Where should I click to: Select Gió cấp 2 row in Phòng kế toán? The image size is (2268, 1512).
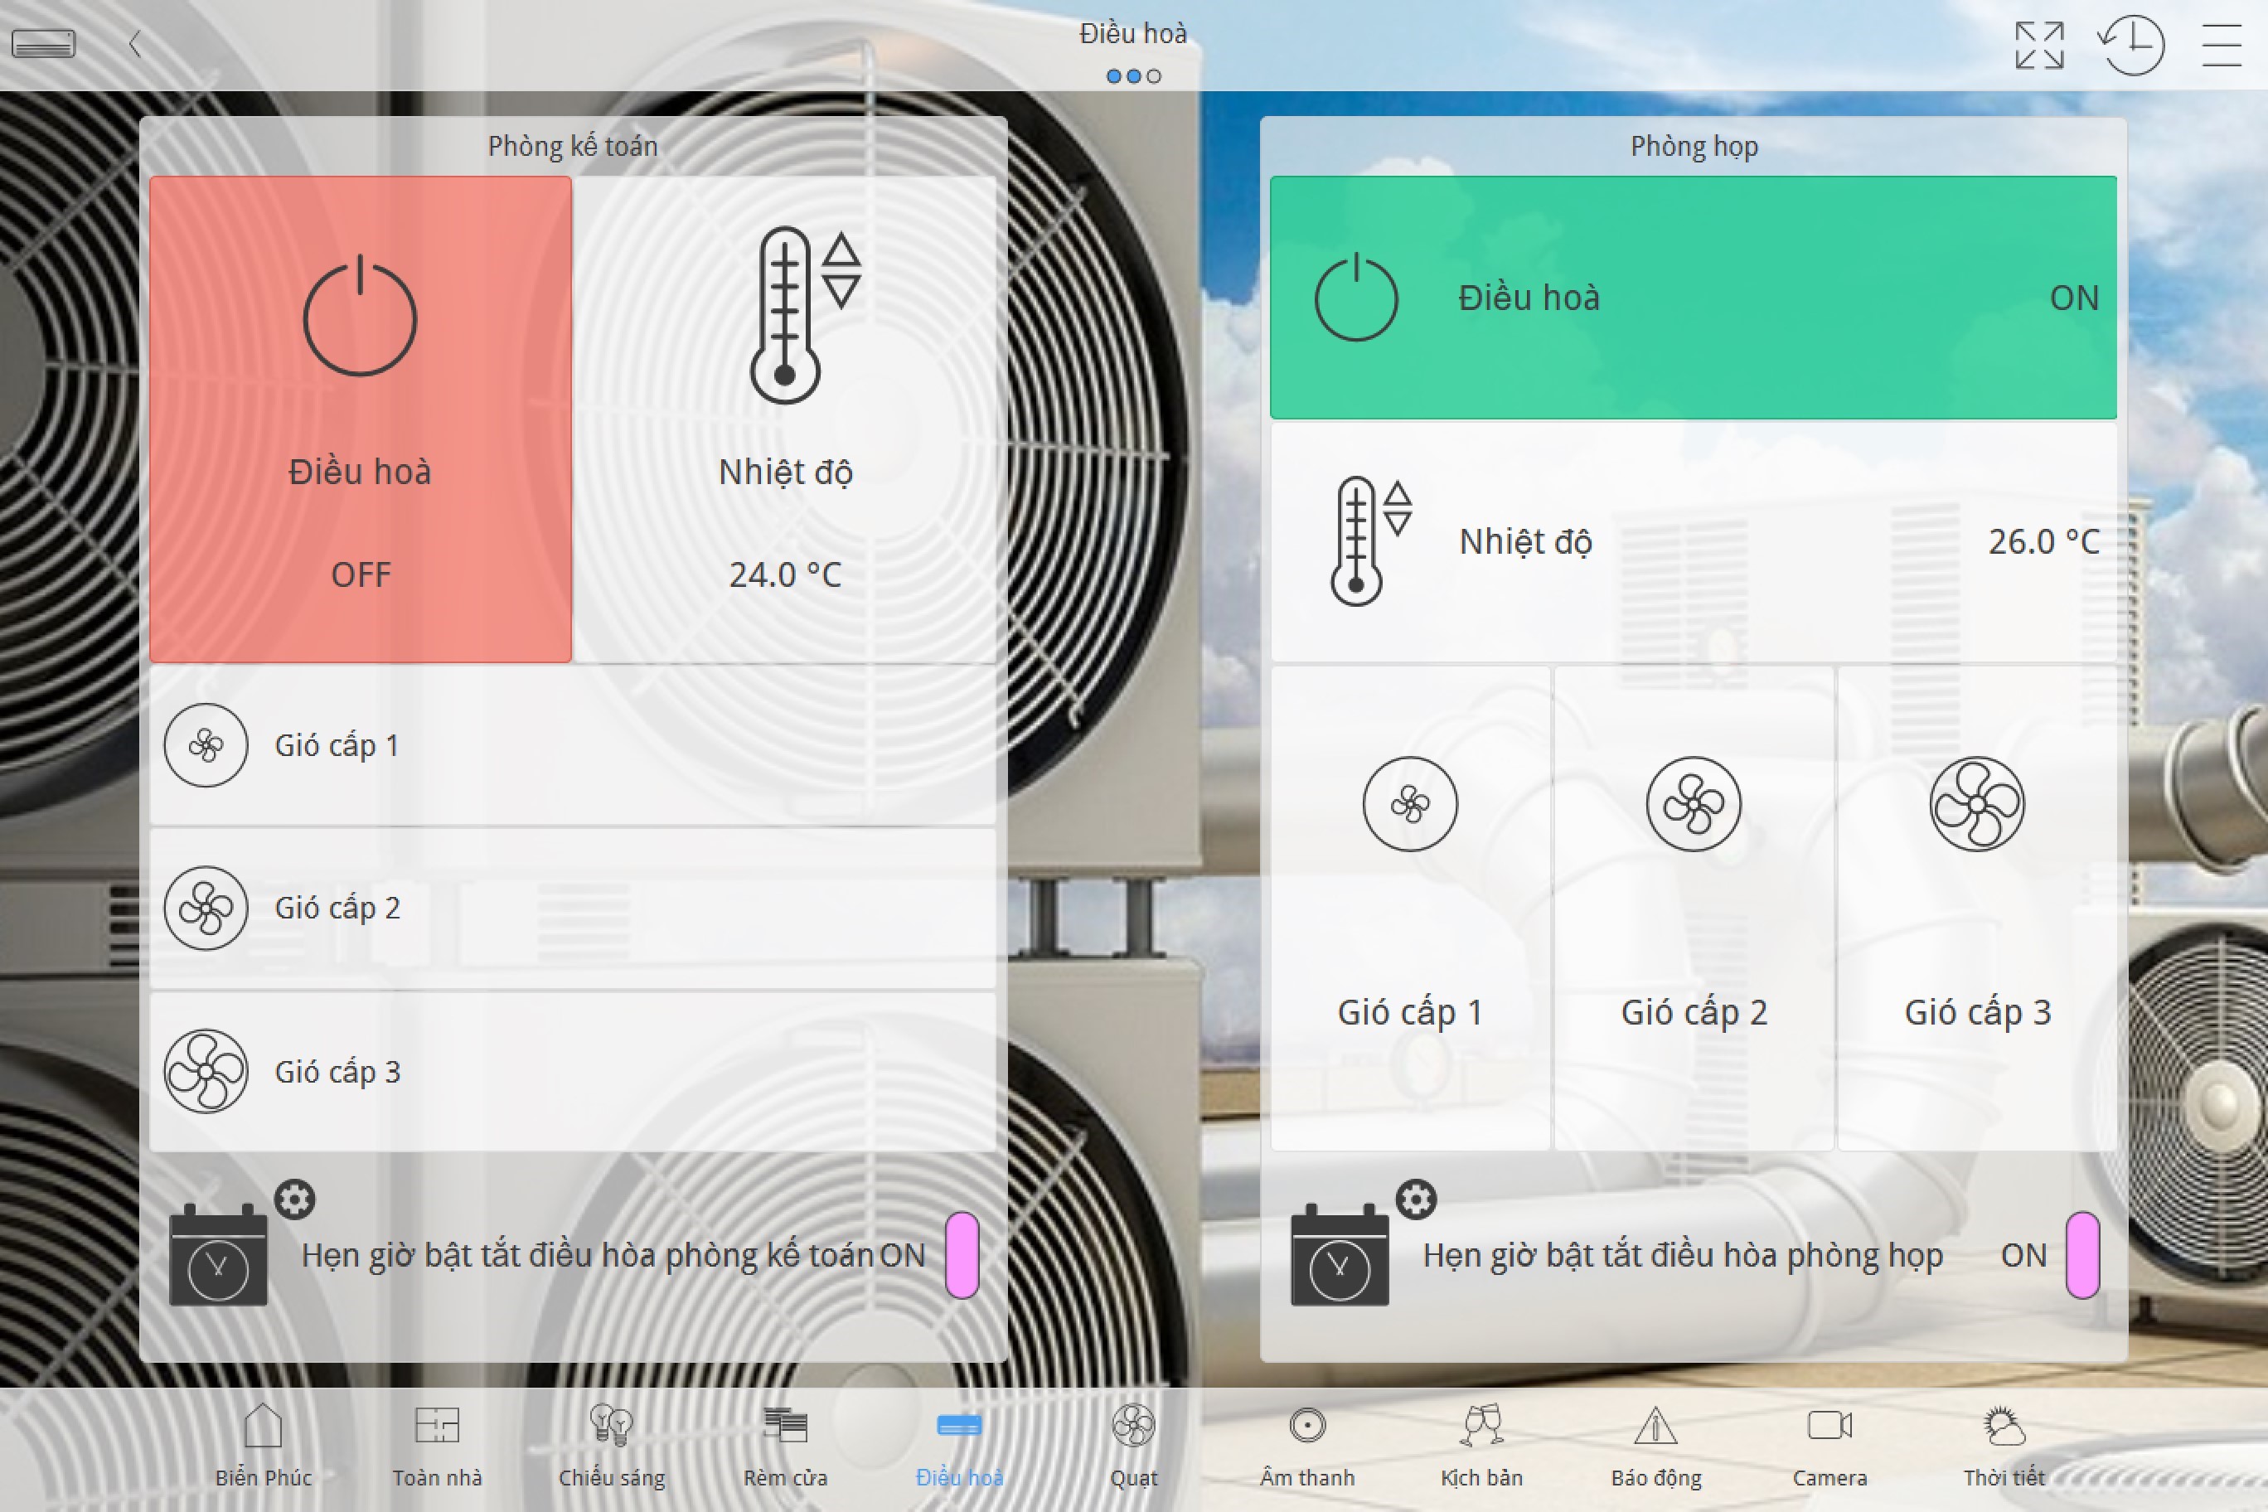572,908
